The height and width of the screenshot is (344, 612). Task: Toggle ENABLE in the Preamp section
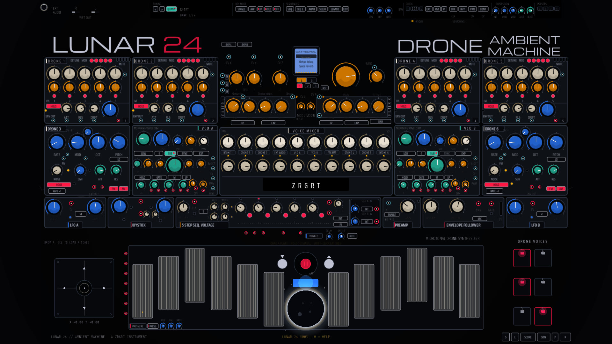(x=392, y=215)
